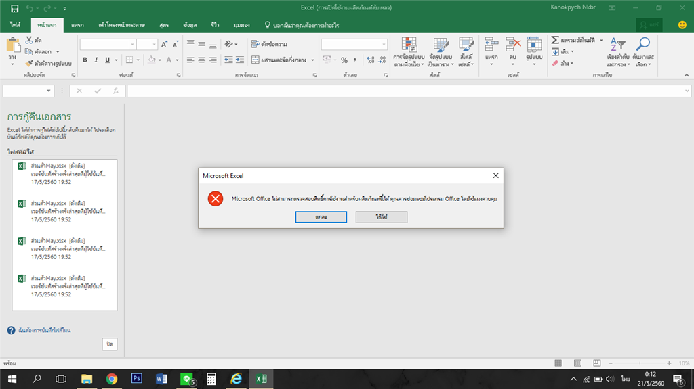Click Align Right icon
Image resolution: width=694 pixels, height=389 pixels.
(213, 60)
